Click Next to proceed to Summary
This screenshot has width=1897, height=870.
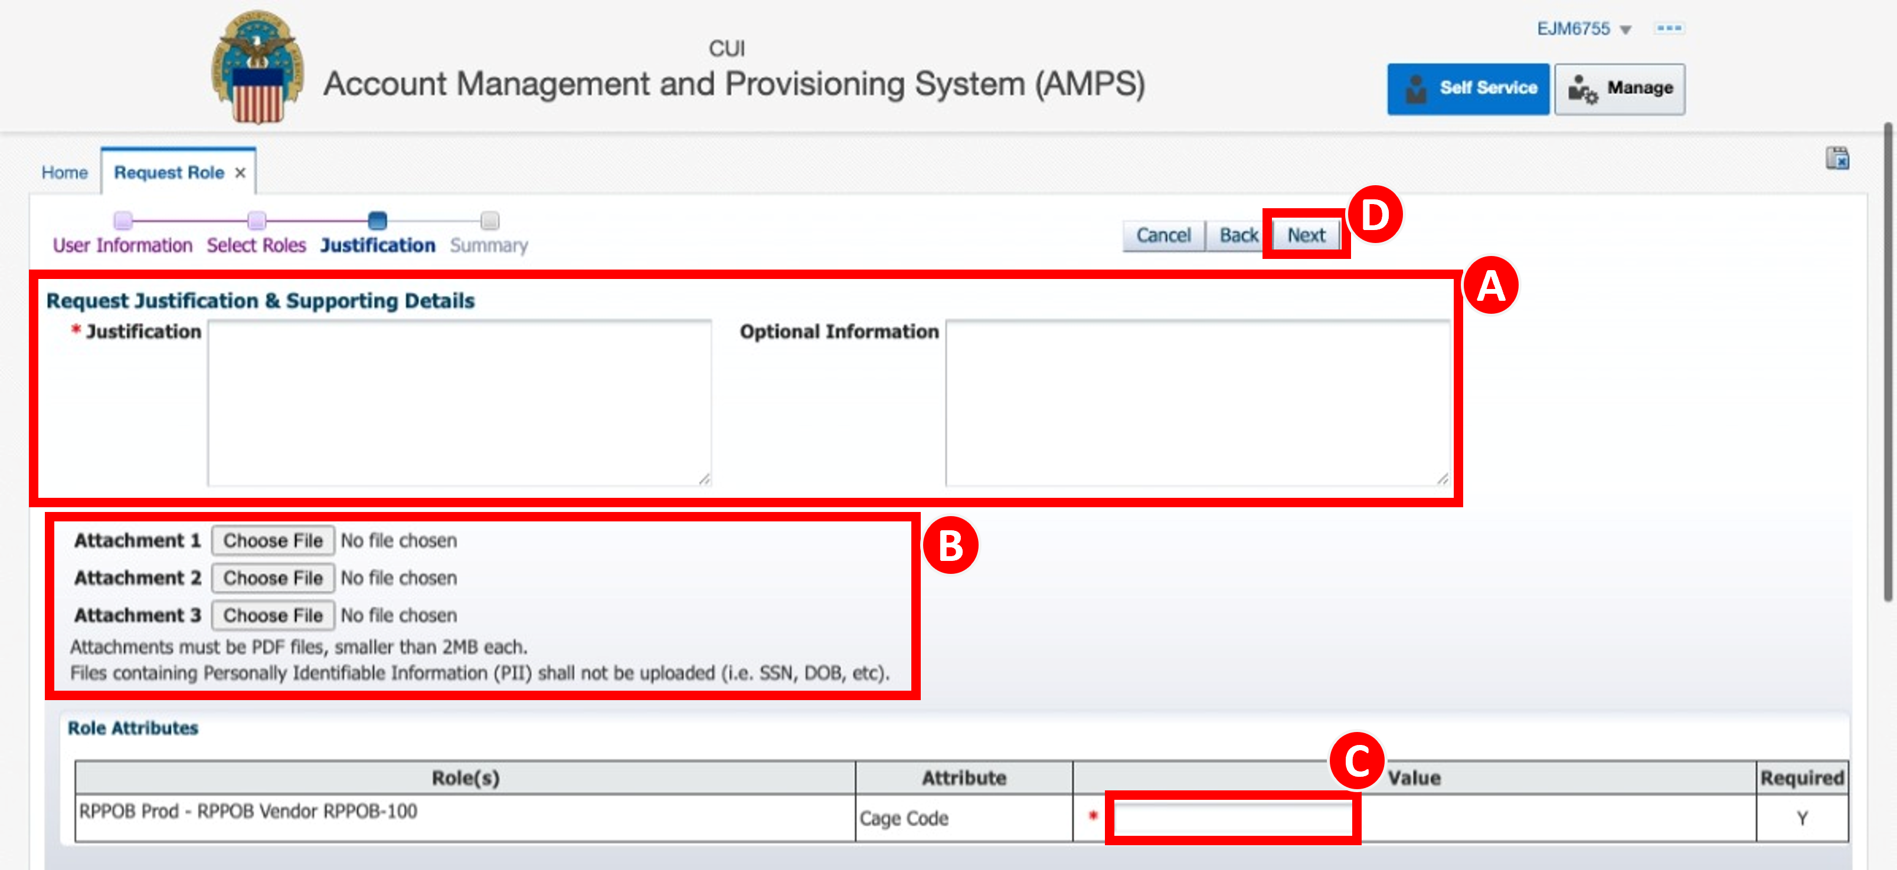point(1306,235)
